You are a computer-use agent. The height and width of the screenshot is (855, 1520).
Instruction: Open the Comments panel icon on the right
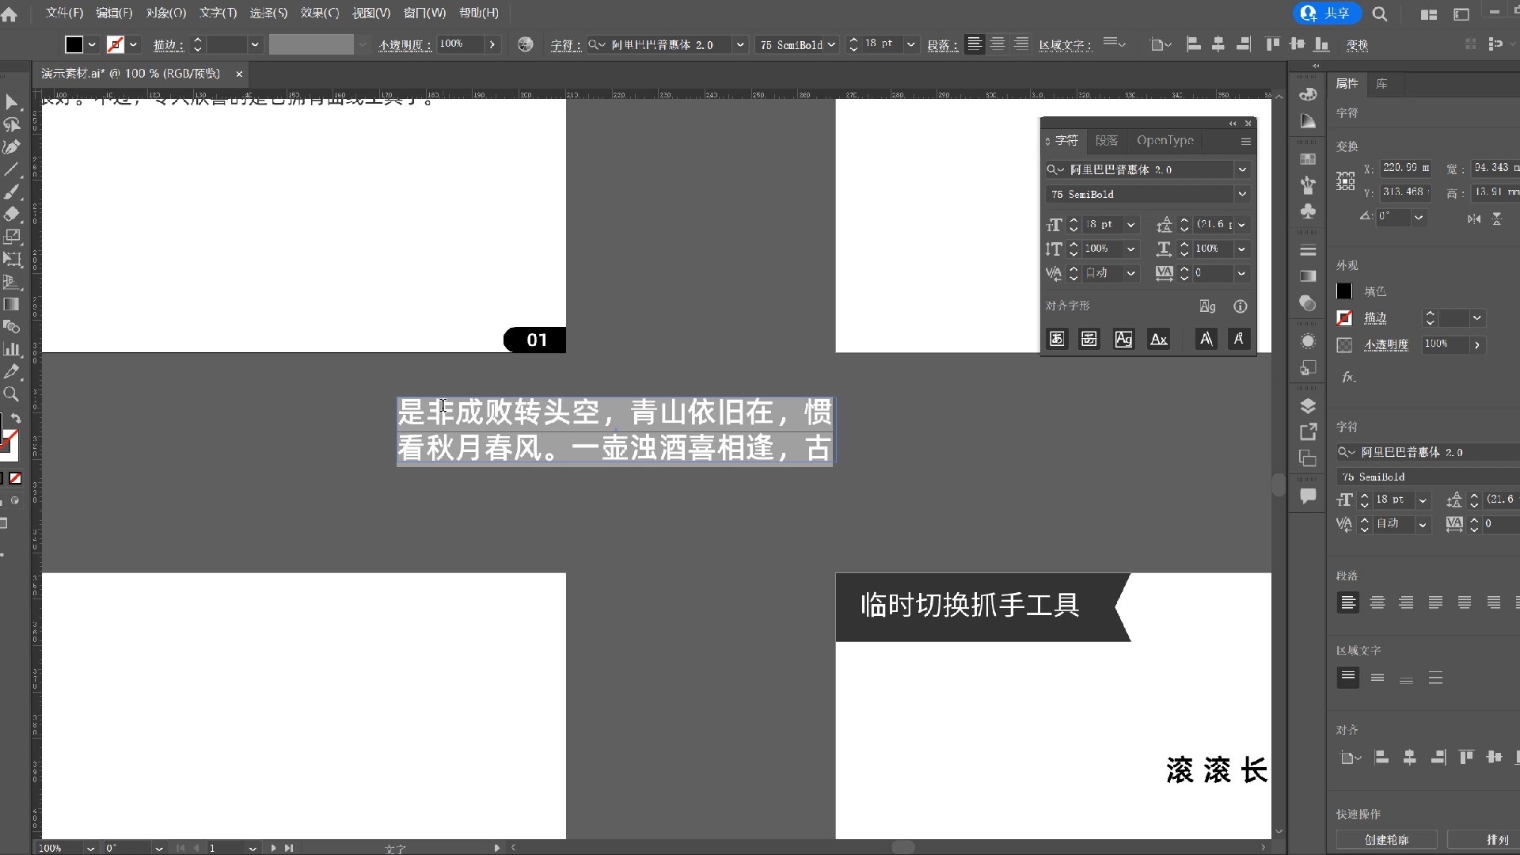1308,496
